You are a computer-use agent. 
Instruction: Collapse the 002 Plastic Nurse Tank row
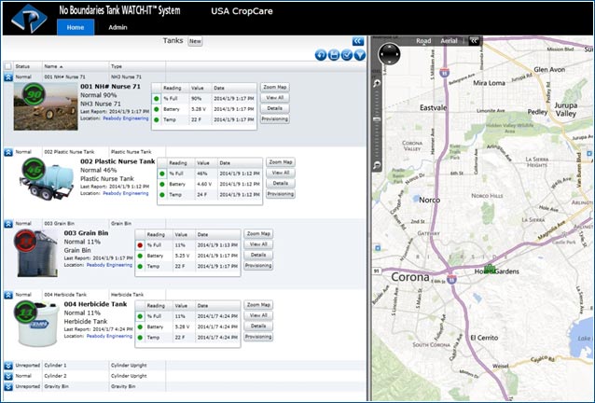(x=8, y=152)
